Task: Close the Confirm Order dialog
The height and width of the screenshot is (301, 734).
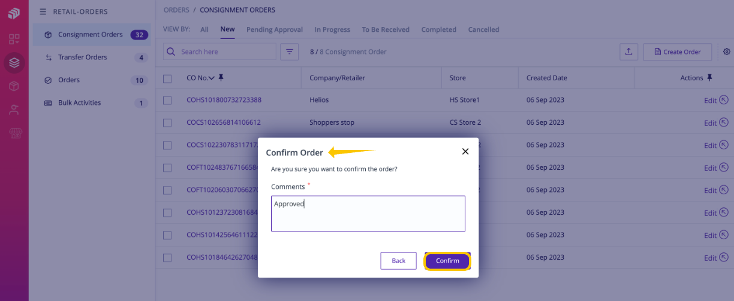Action: (x=465, y=152)
